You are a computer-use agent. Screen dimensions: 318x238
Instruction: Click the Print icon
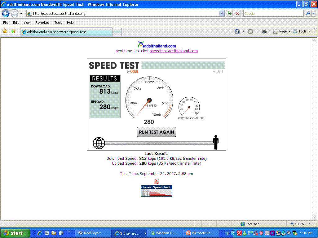click(264, 31)
